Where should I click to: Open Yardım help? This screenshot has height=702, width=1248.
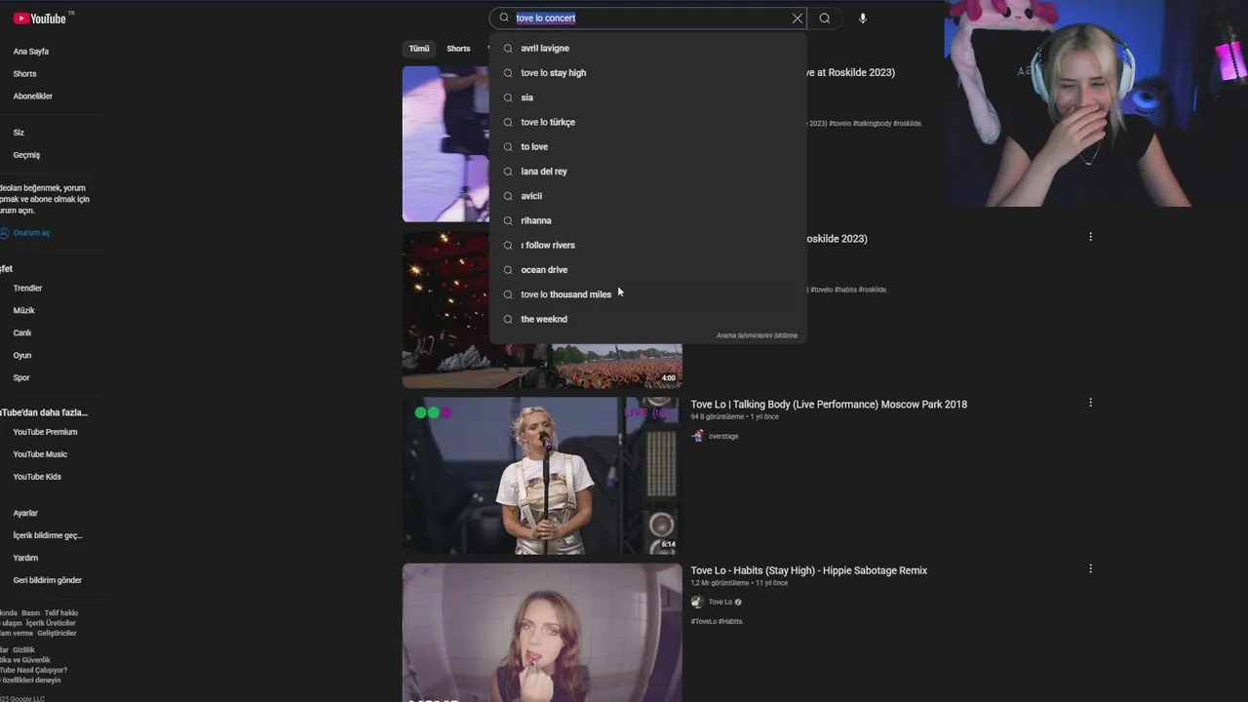[25, 559]
